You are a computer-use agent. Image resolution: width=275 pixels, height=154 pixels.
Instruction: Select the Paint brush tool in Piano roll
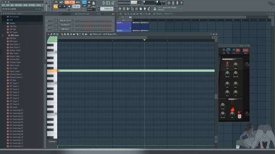[x=65, y=34]
